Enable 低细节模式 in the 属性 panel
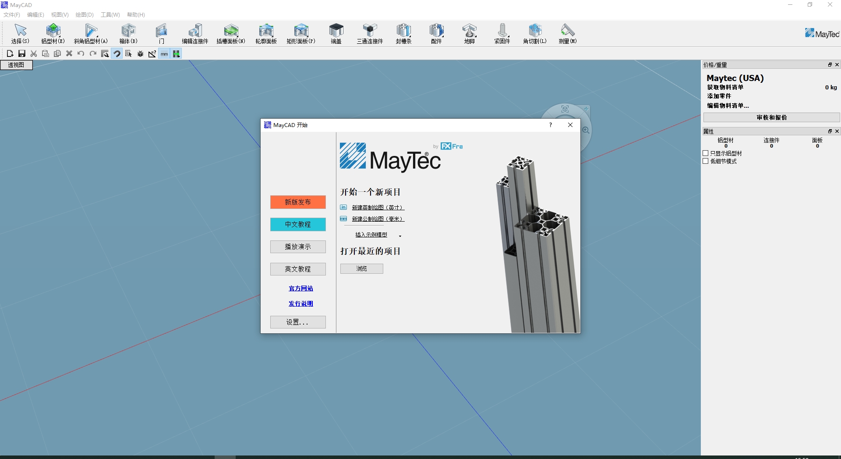This screenshot has height=459, width=841. click(706, 161)
